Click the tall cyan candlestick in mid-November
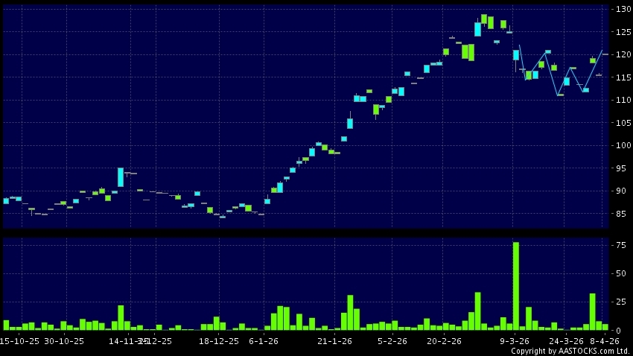Image resolution: width=633 pixels, height=356 pixels. point(121,177)
